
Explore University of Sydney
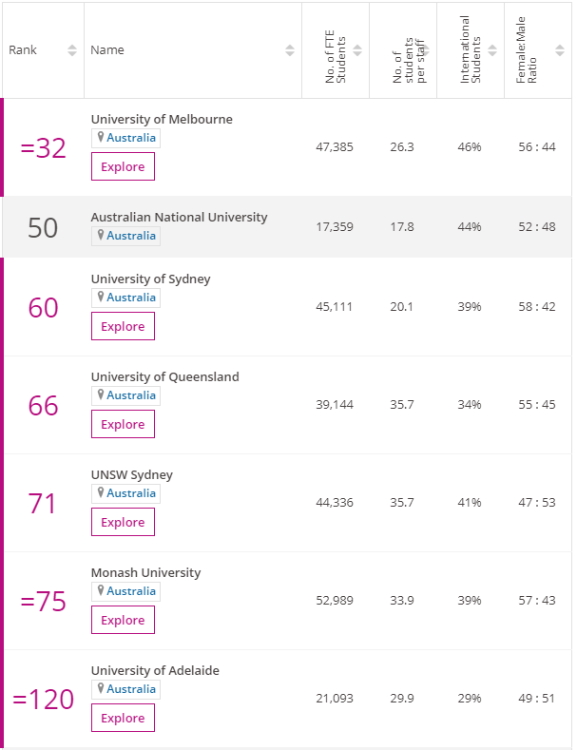click(123, 326)
